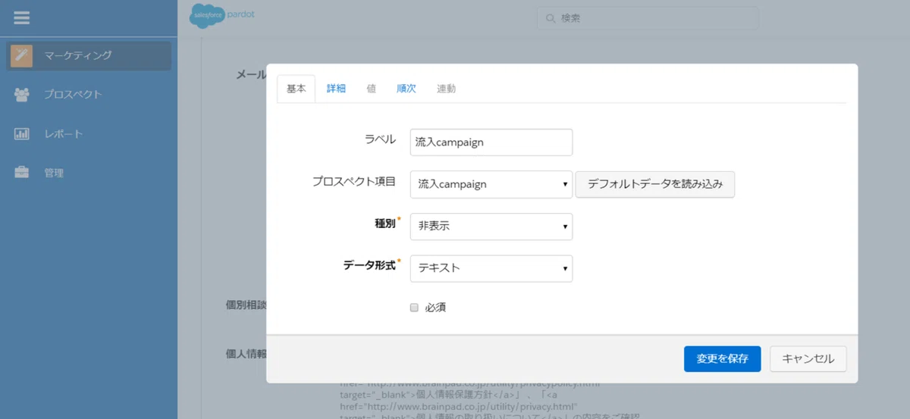Image resolution: width=910 pixels, height=419 pixels.
Task: Click the search magnifier icon
Action: tap(551, 18)
